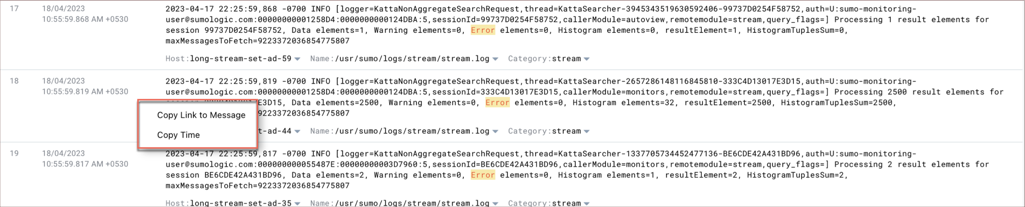Open Name dropdown arrow in row 18
The height and width of the screenshot is (207, 1025).
495,132
